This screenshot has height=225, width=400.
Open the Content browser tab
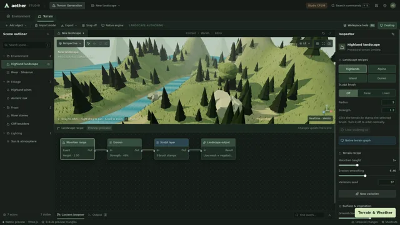click(x=71, y=215)
